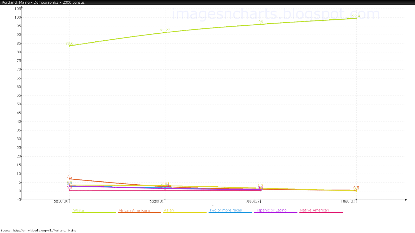
Task: Toggle the African Americans legend entry
Action: [134, 210]
